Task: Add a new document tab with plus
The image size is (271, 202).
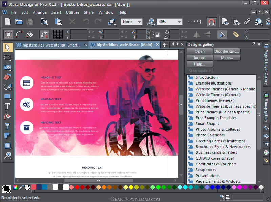Action: 164,45
